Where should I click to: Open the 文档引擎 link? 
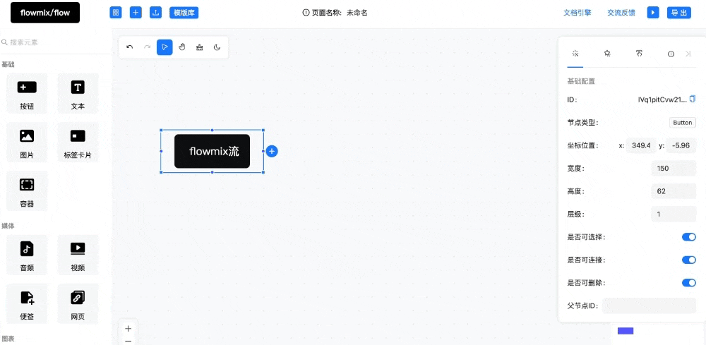pos(578,13)
